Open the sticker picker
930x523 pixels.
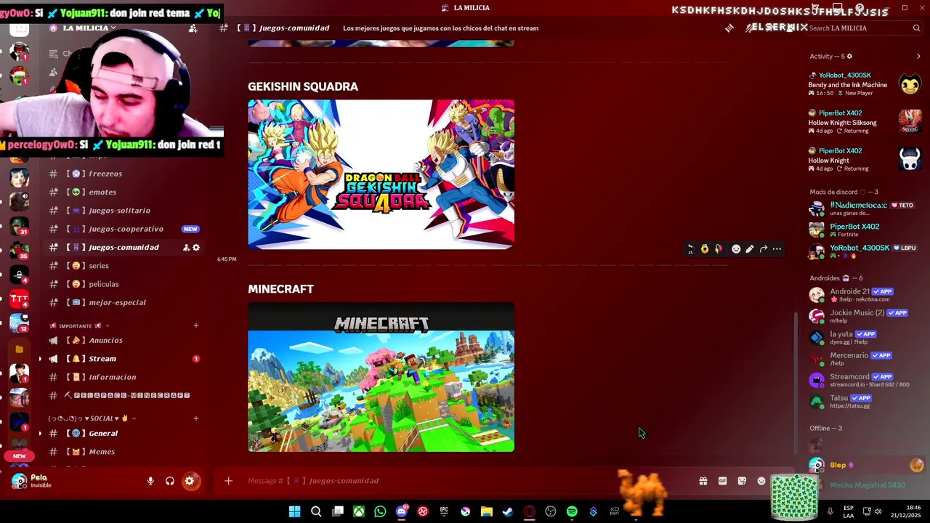click(742, 481)
